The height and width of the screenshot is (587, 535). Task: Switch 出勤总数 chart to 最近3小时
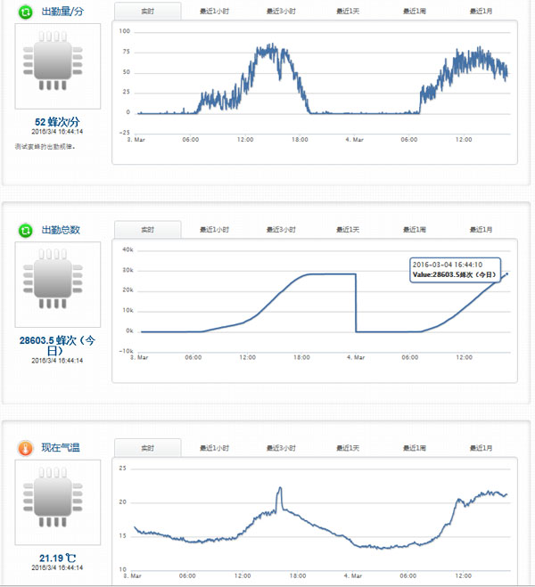click(281, 230)
